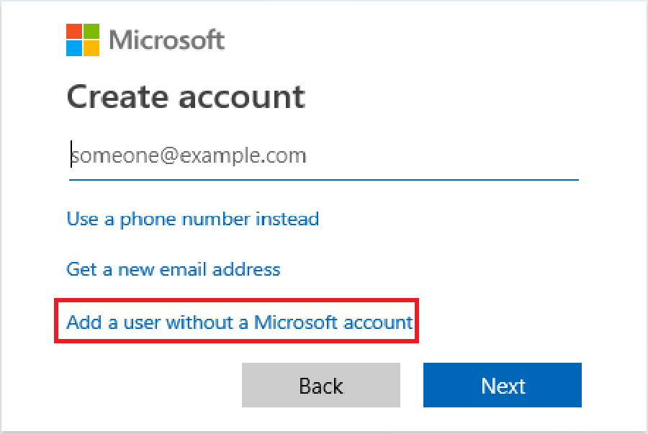
Task: Return to the previous step with Back
Action: pos(320,386)
